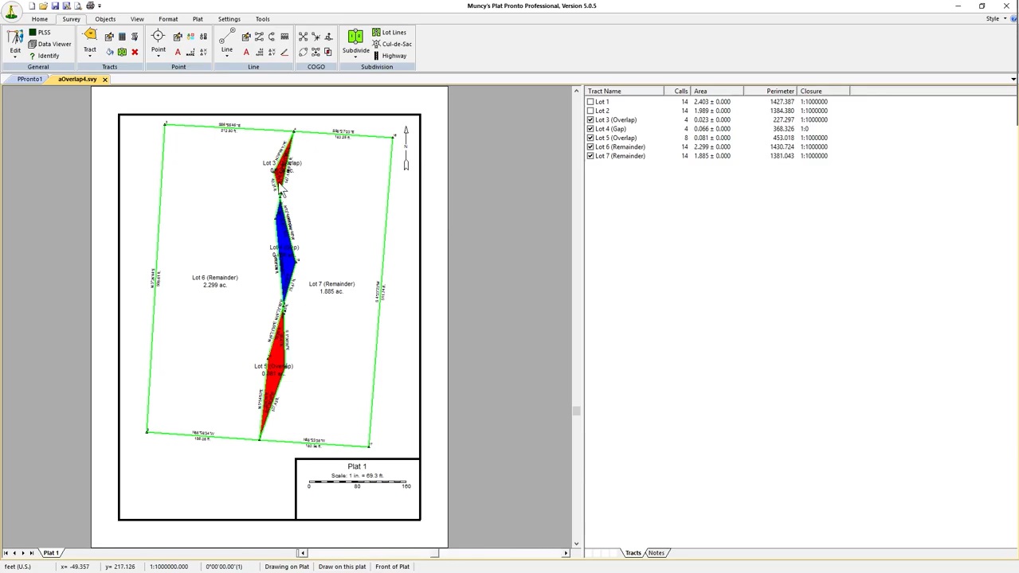Image resolution: width=1019 pixels, height=573 pixels.
Task: Click the horizontal scrollbar right arrow
Action: pyautogui.click(x=566, y=553)
